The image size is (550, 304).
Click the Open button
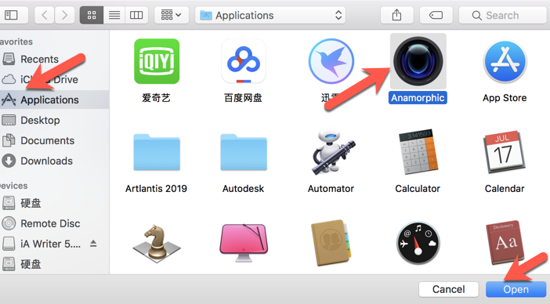[x=516, y=289]
